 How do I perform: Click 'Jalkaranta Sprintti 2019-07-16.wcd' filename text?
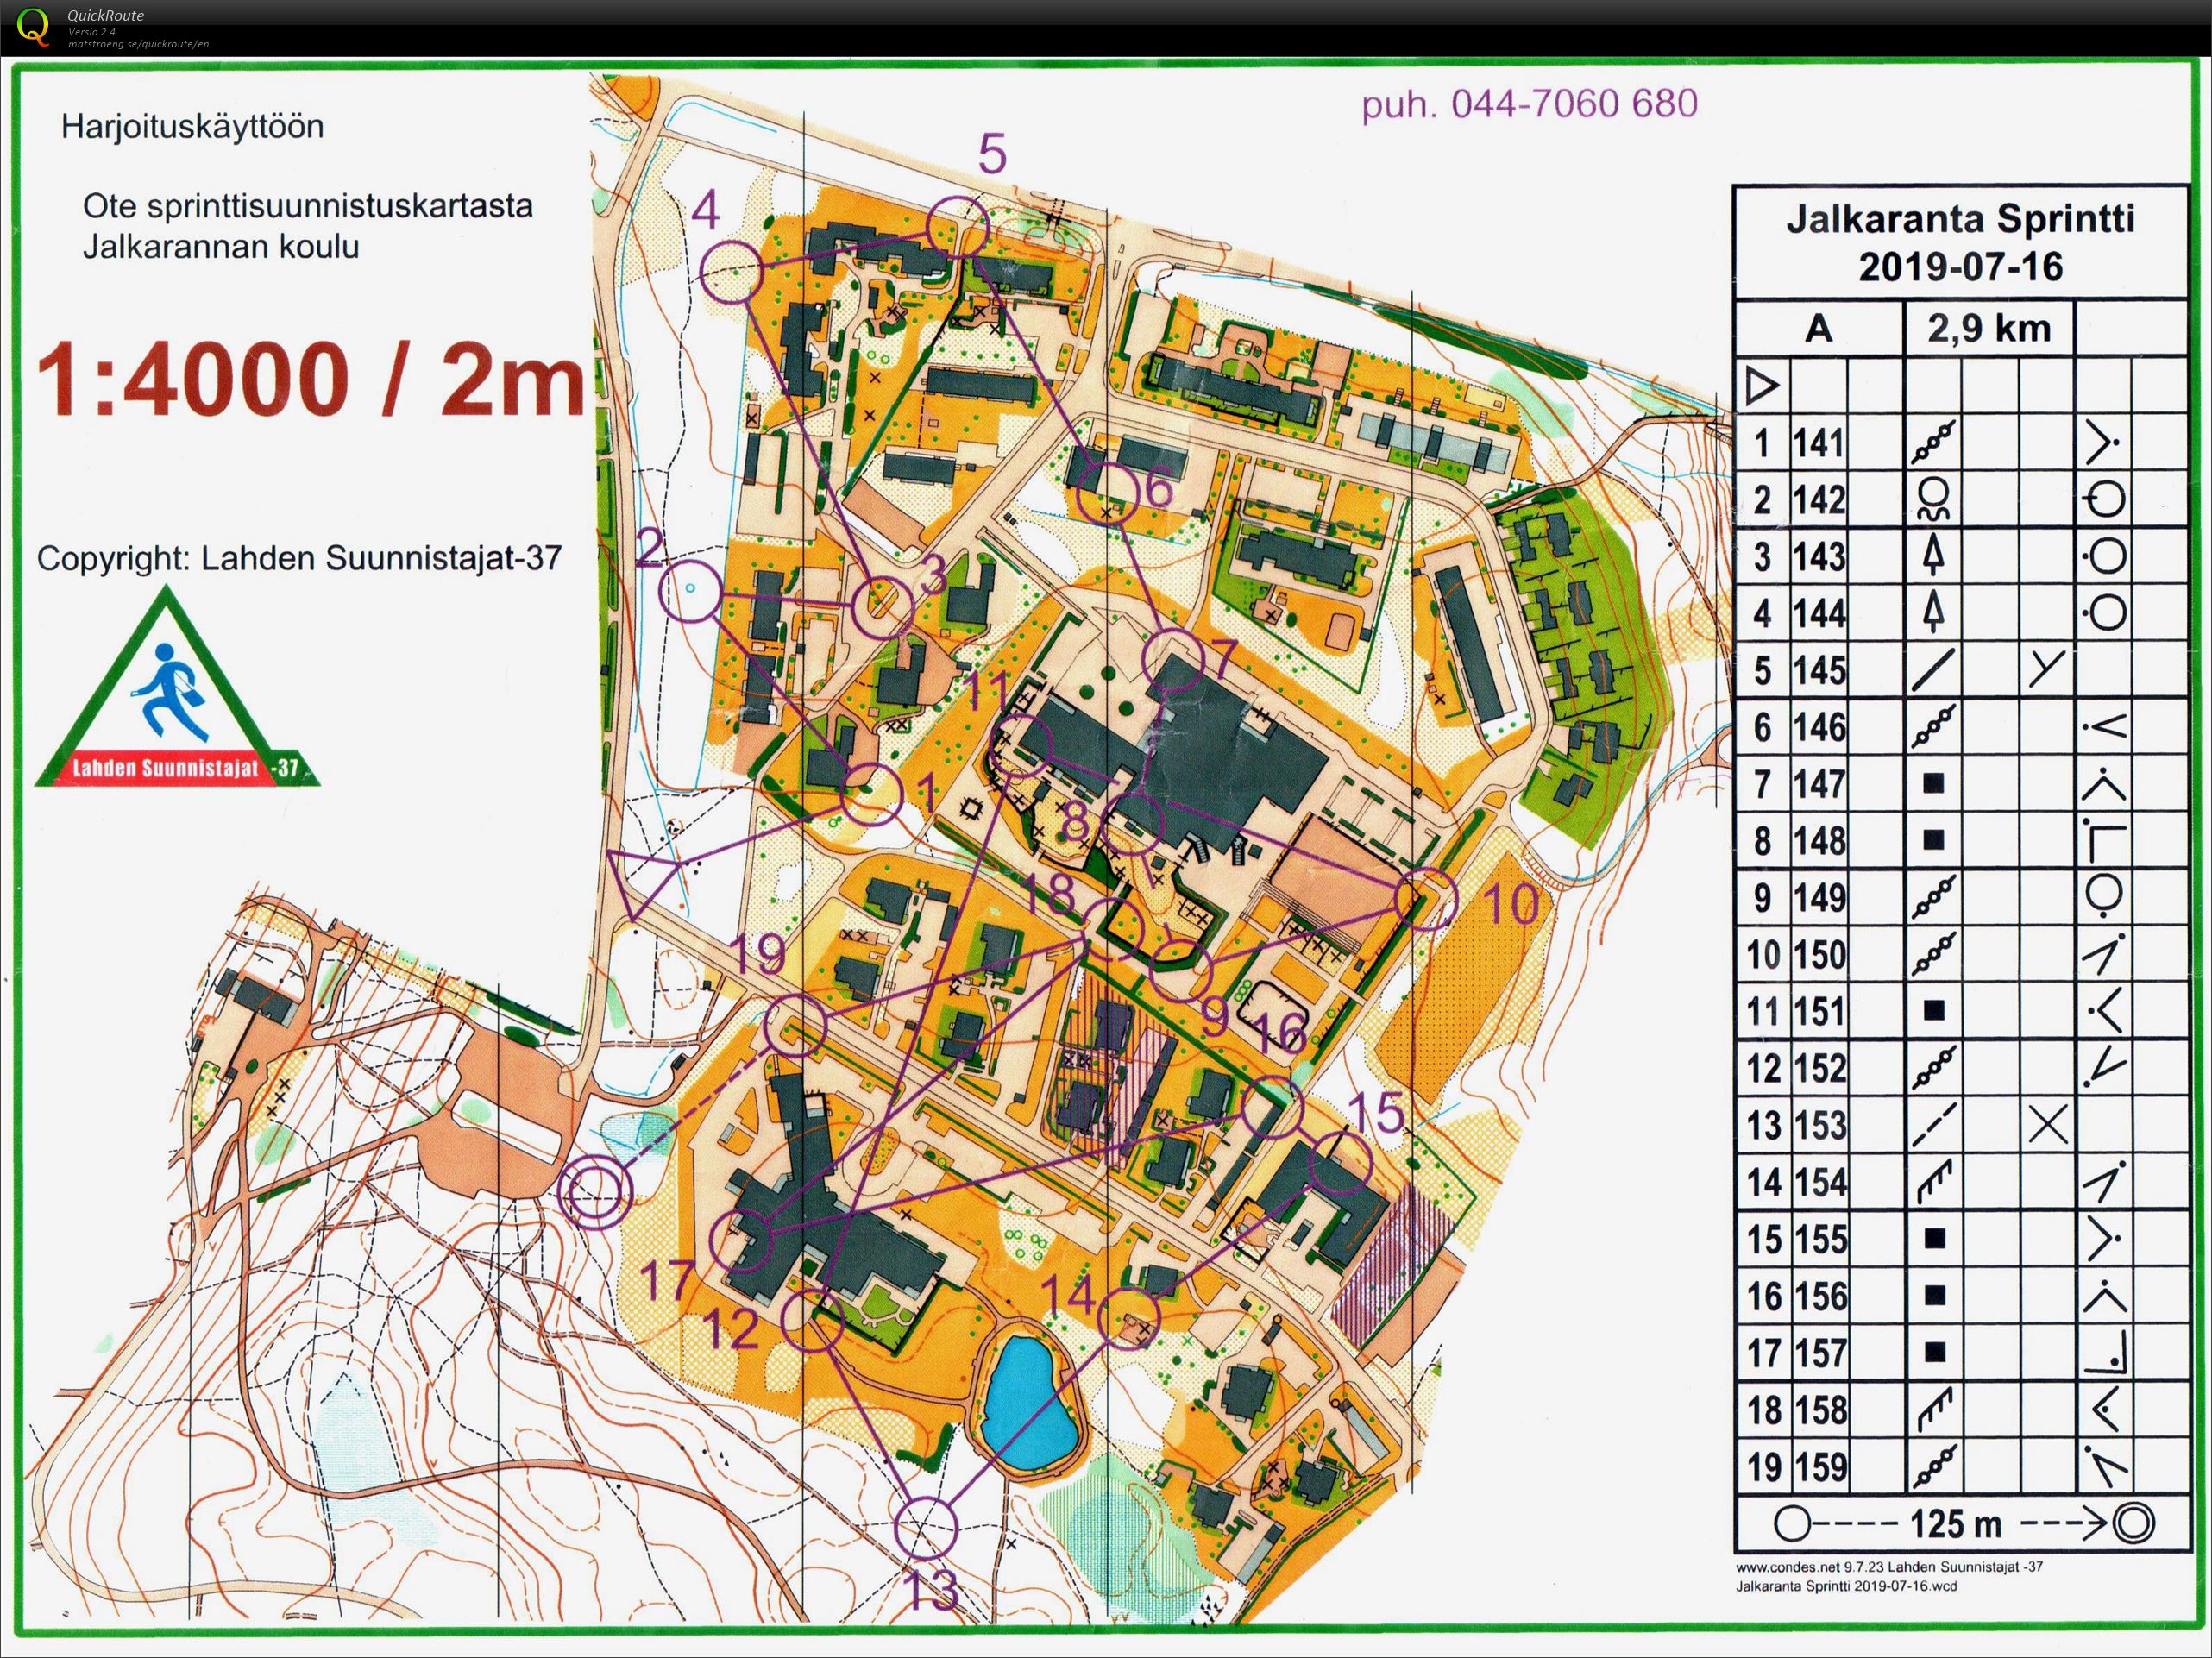(x=1846, y=1587)
